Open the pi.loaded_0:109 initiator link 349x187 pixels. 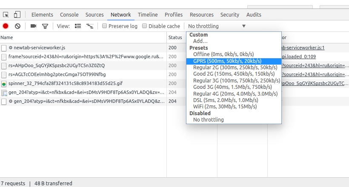click(x=299, y=57)
